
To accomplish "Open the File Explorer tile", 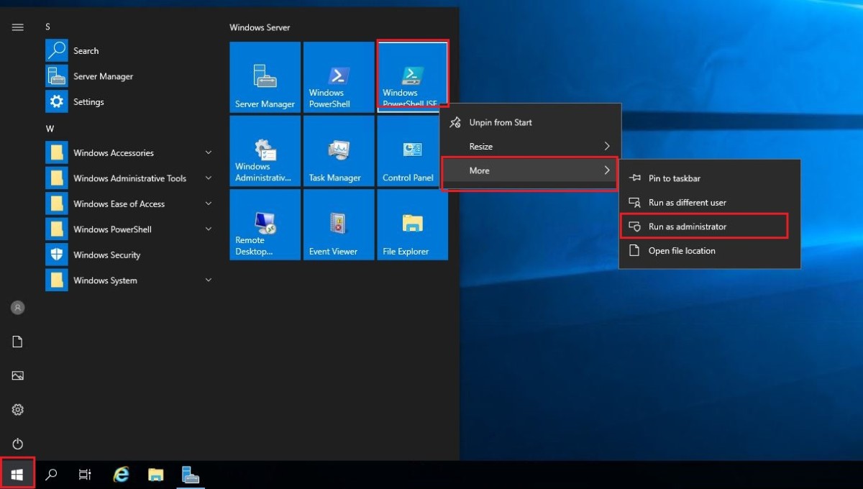I will click(413, 224).
